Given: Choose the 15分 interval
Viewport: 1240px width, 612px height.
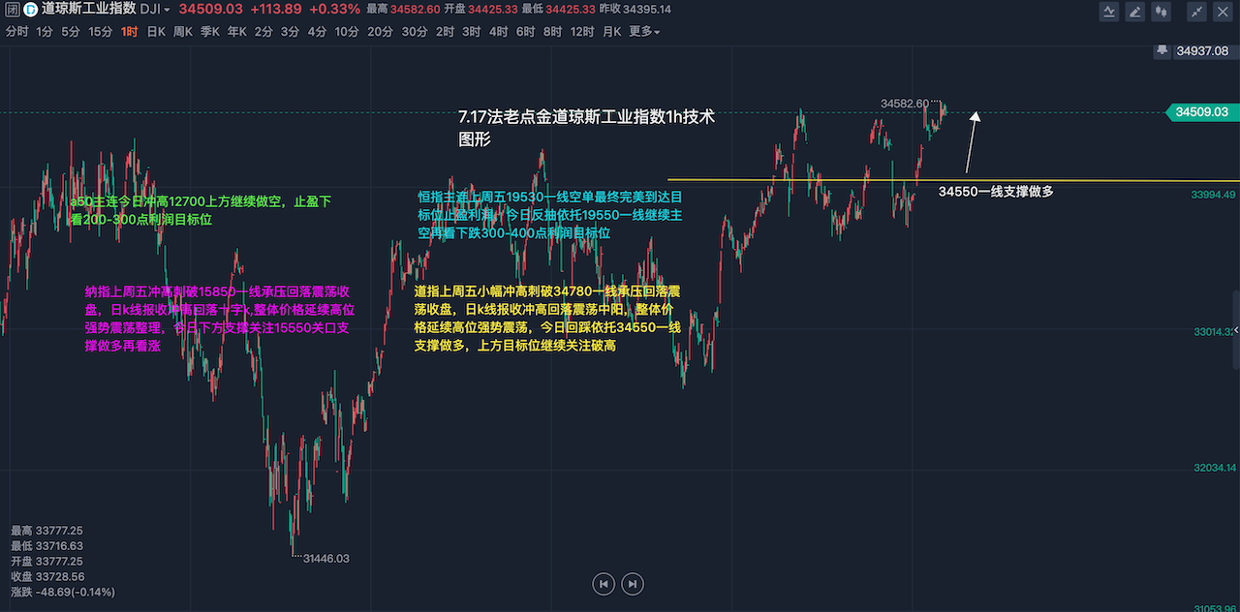Looking at the screenshot, I should [x=101, y=32].
